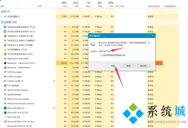Sort processes by the CPU column

[x=62, y=4]
